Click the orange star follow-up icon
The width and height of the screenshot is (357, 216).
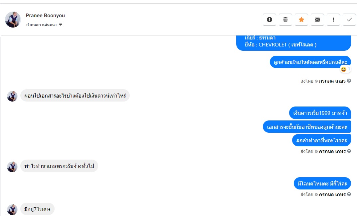[301, 20]
